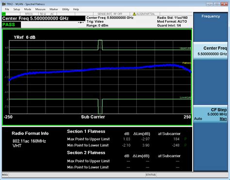Viewport: 230px width, 180px height.
Task: Click the Trig: Video text
Action: 95,22
